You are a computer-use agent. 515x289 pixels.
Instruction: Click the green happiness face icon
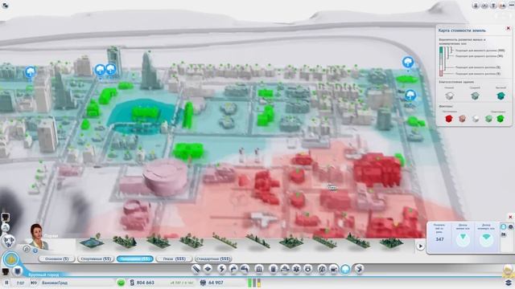pyautogui.click(x=121, y=283)
